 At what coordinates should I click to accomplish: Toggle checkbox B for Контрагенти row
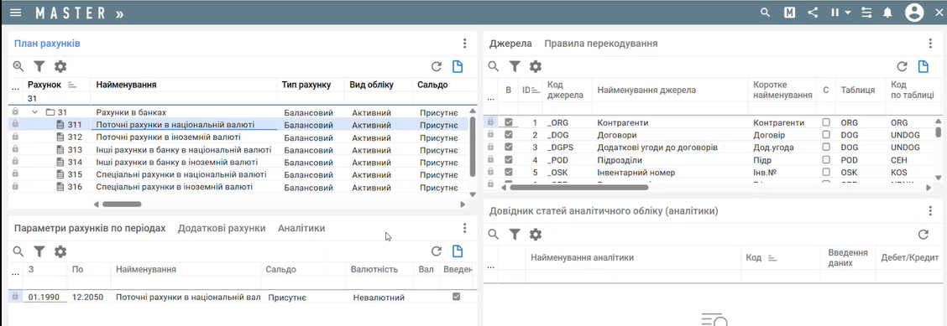(509, 122)
